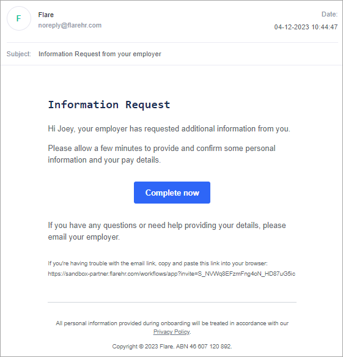Click the Hi Joey greeting sentence
This screenshot has height=357, width=343.
pyautogui.click(x=169, y=129)
